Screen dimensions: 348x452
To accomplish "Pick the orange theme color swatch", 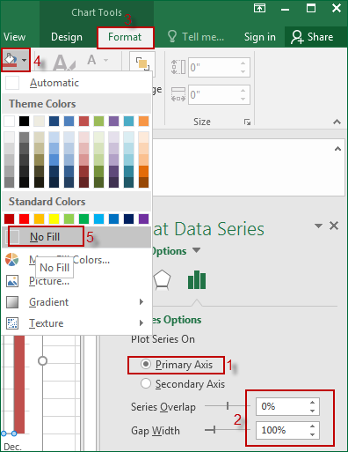I will click(x=143, y=121).
